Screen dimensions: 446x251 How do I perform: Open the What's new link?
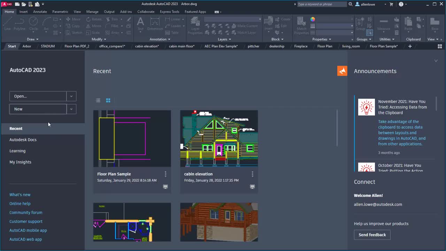click(20, 195)
